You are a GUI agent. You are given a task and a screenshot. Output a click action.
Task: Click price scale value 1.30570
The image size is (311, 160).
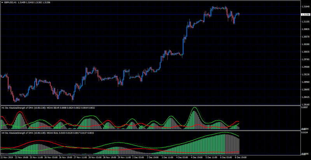coord(305,37)
